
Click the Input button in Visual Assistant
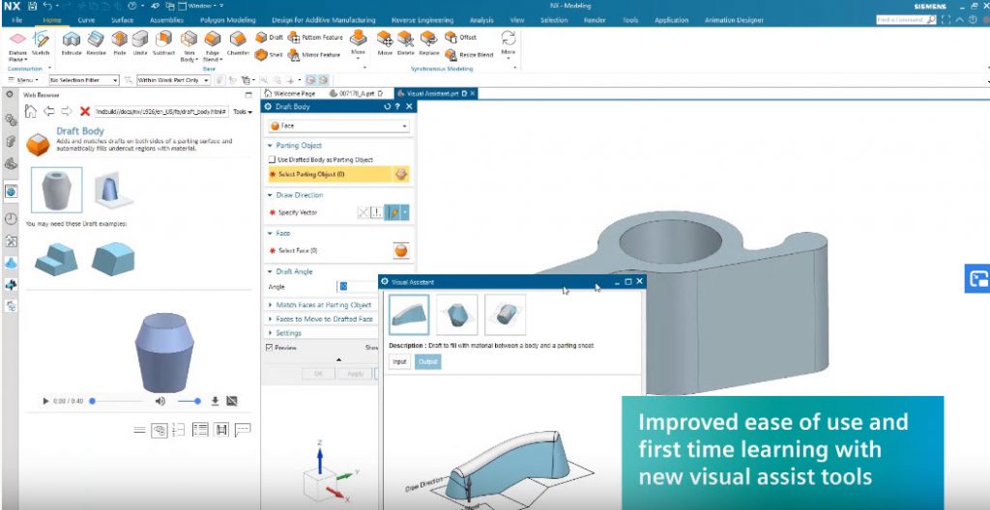[x=398, y=361]
